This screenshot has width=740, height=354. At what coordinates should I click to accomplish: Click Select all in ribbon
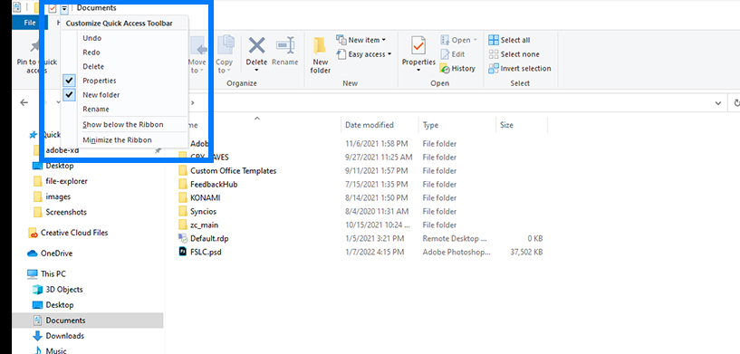coord(509,40)
